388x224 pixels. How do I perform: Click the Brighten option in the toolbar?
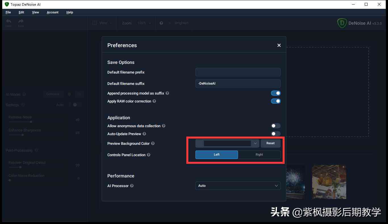182,23
